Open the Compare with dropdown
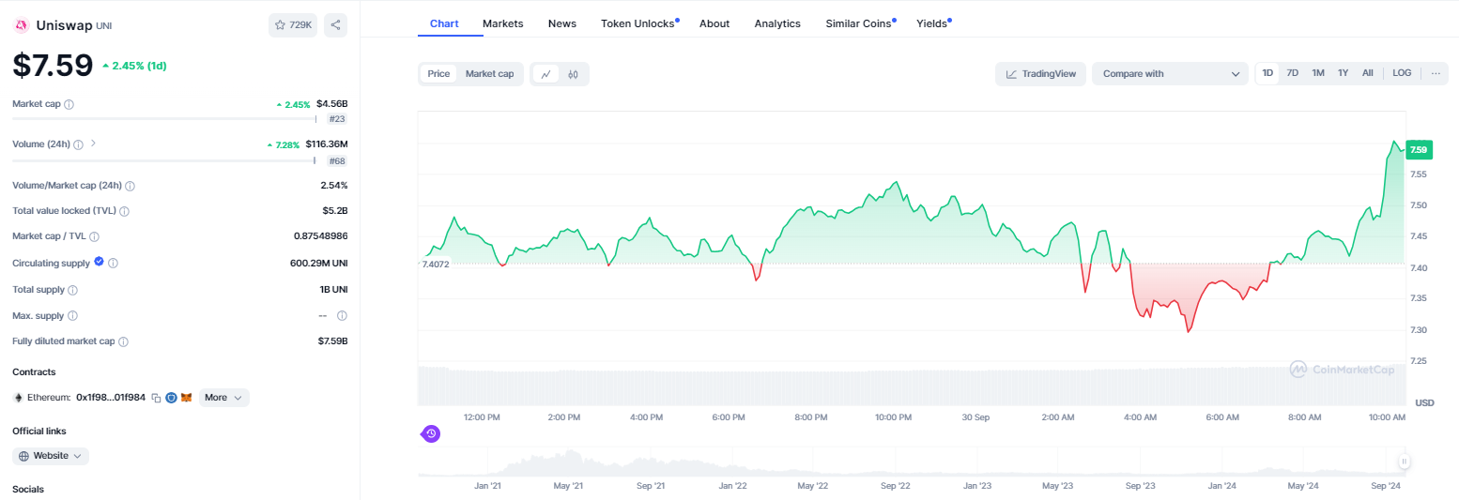The width and height of the screenshot is (1459, 500). [1170, 74]
